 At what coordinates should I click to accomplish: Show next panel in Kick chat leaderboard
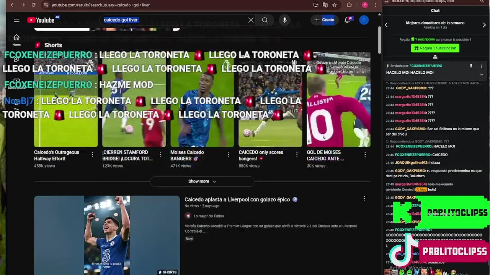tap(484, 25)
